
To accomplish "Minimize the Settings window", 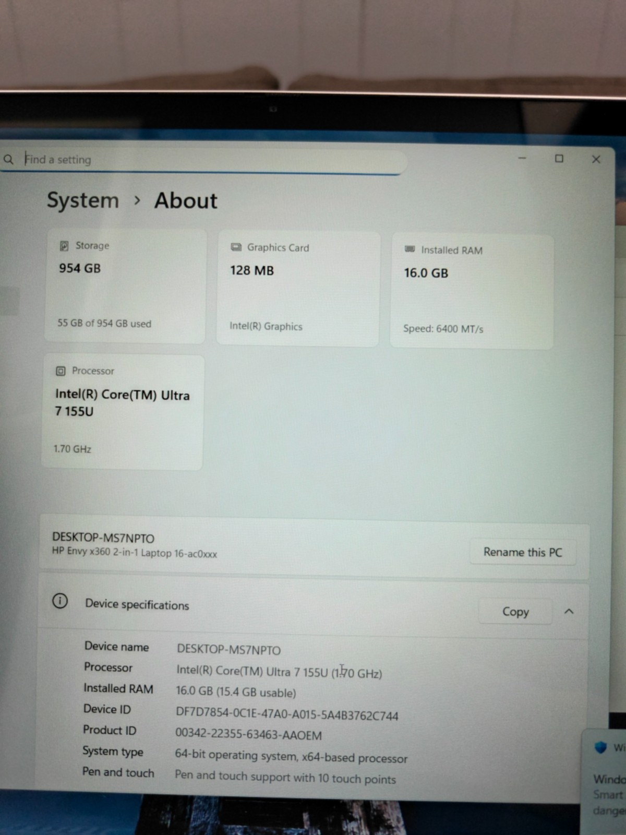I will (x=522, y=158).
